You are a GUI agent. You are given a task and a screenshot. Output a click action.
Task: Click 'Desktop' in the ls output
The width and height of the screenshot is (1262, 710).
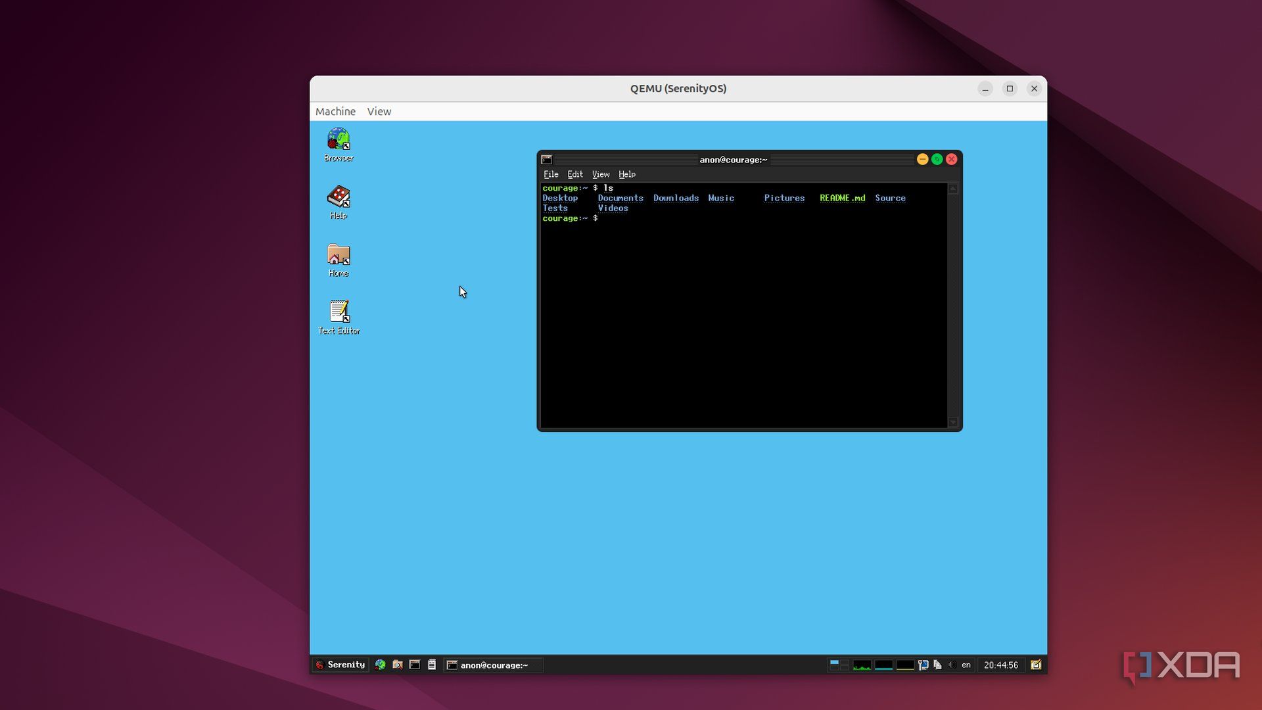(560, 198)
